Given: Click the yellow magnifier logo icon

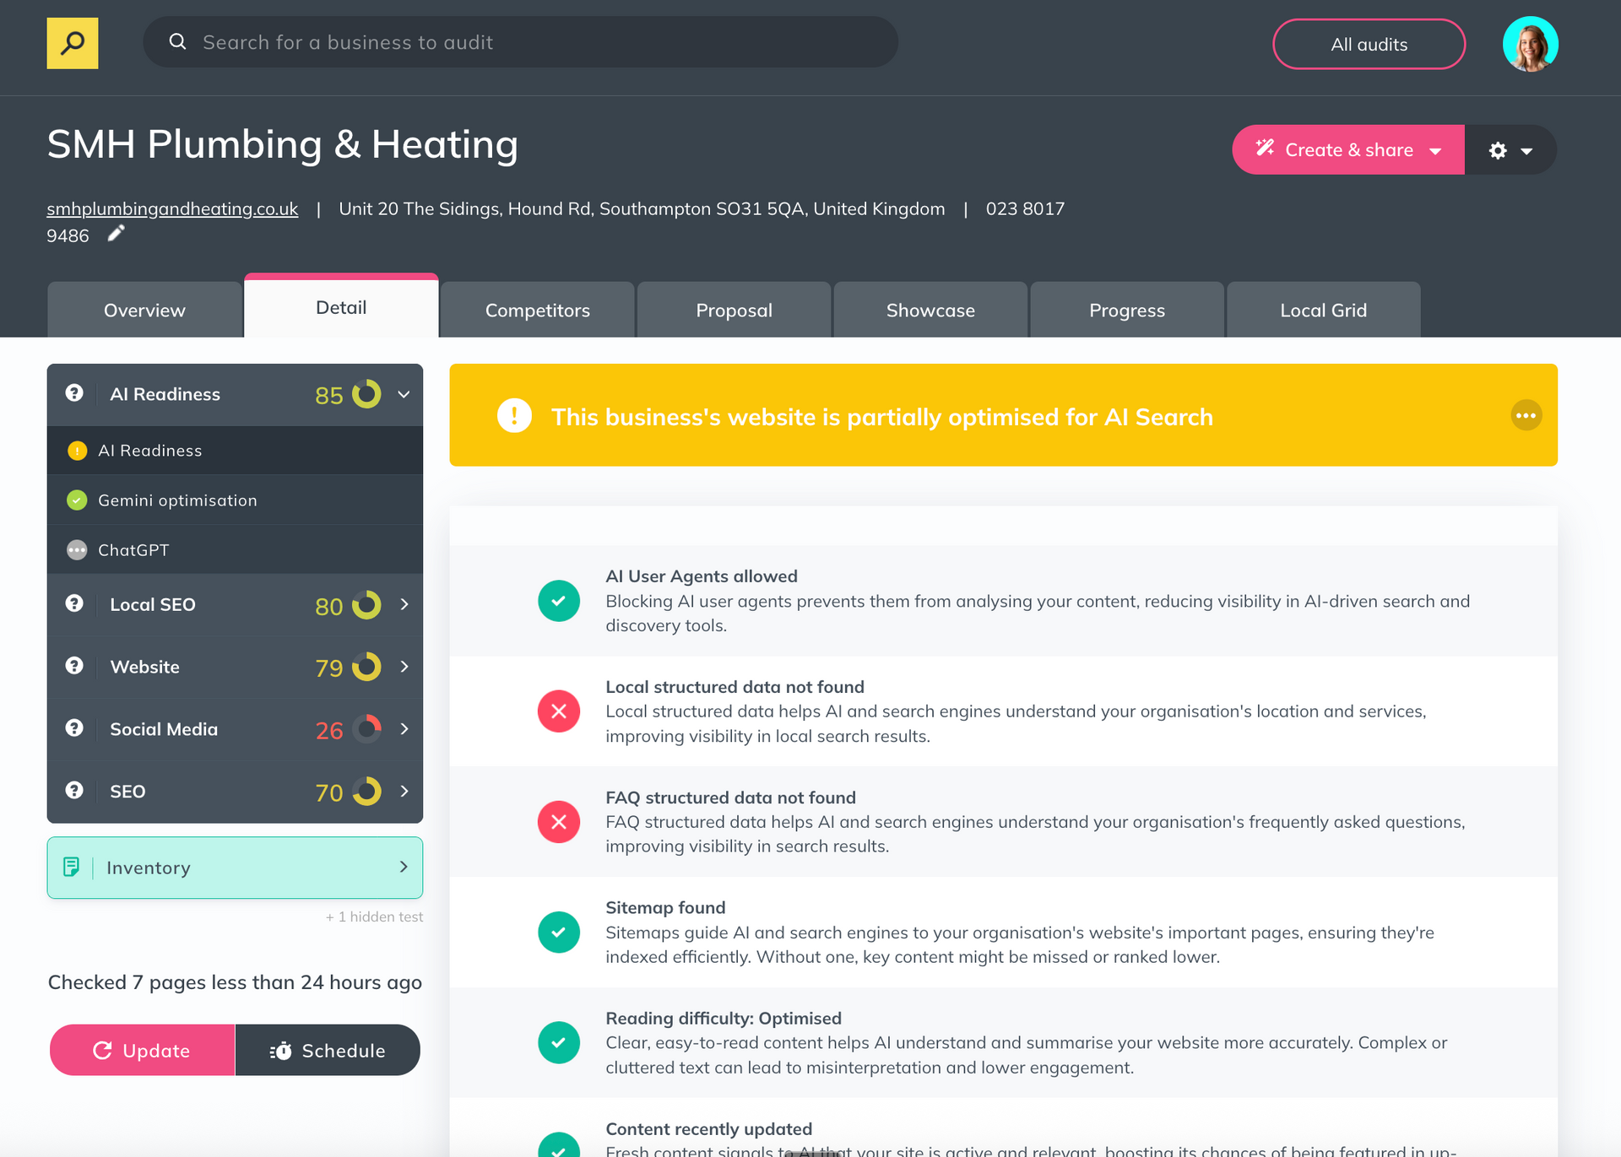Looking at the screenshot, I should (x=72, y=42).
